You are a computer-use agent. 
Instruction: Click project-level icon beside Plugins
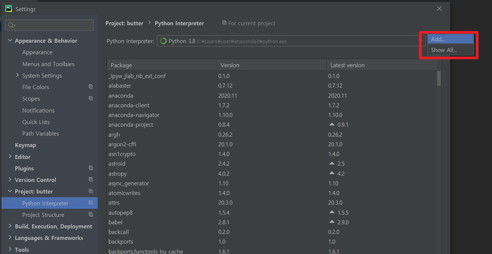click(x=91, y=168)
